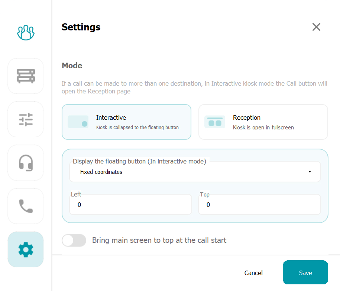
Task: Click the Left coordinate input field
Action: coord(130,205)
